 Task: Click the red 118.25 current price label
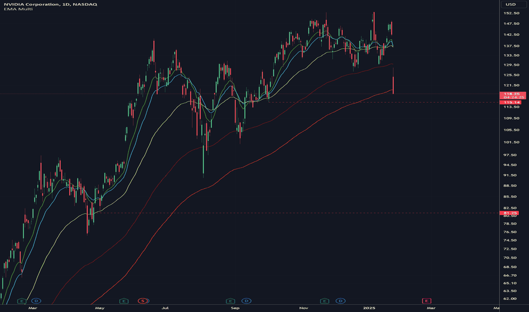[x=512, y=94]
